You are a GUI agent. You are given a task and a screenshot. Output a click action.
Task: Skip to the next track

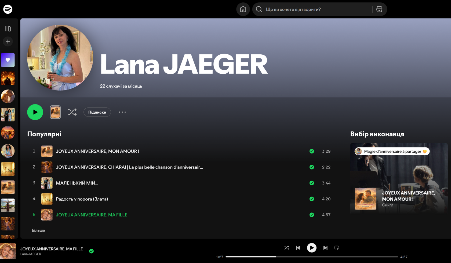click(325, 248)
